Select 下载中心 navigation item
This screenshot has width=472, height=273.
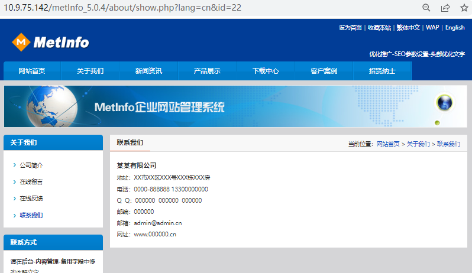point(266,71)
